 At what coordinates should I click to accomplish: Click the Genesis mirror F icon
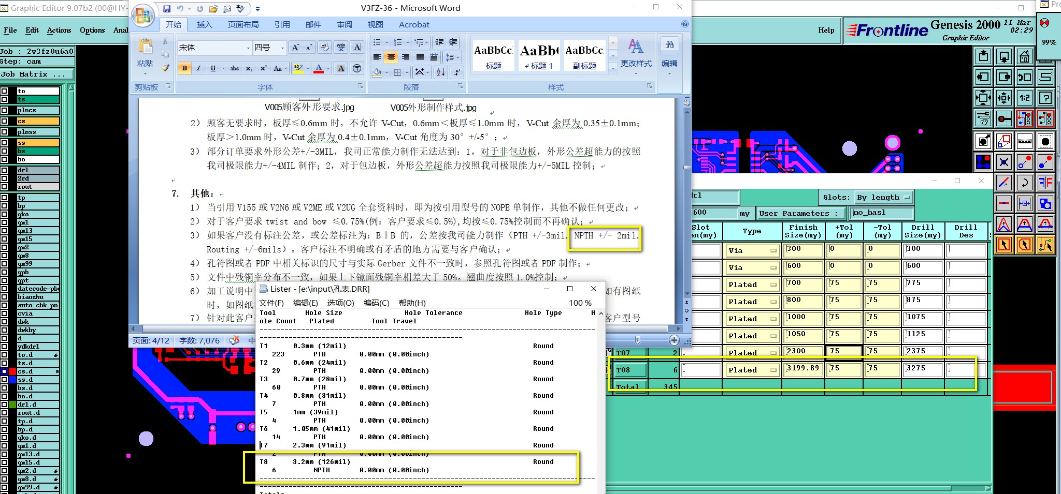click(x=1045, y=182)
